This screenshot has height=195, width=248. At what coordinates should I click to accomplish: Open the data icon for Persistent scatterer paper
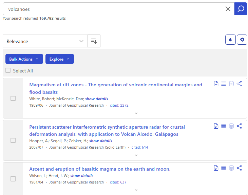tap(231, 126)
